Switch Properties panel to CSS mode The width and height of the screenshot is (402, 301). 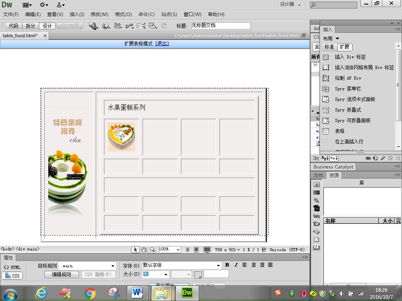pyautogui.click(x=12, y=276)
